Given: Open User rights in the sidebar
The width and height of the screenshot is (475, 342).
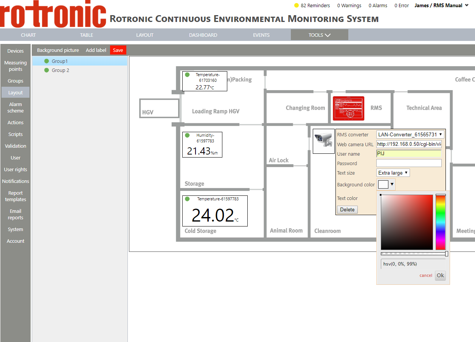Looking at the screenshot, I should (x=16, y=169).
